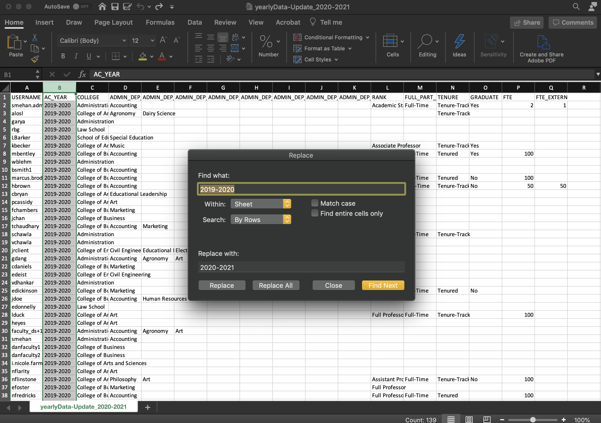Open the Search magnifier in title bar
The image size is (601, 423).
point(576,7)
